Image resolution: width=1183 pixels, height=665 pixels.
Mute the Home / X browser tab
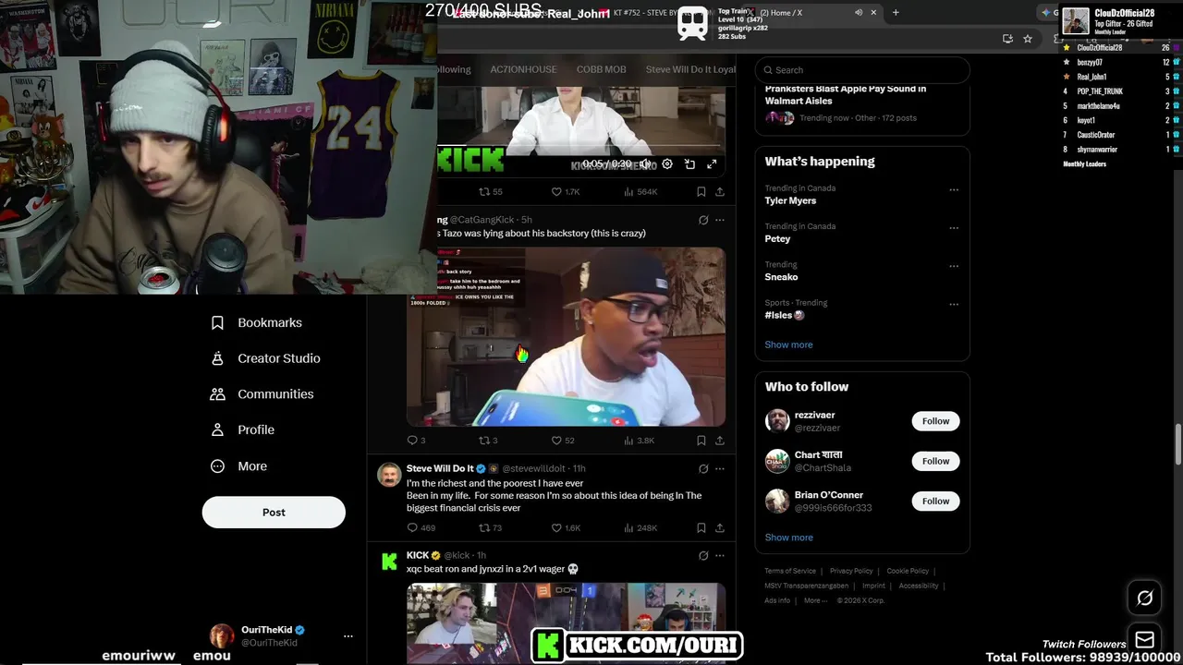(x=859, y=13)
